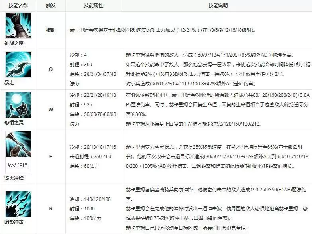Select the 技能名称 column header
This screenshot has width=312, height=234.
coord(18,5)
